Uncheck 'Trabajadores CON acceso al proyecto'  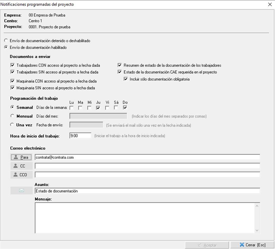click(13, 65)
